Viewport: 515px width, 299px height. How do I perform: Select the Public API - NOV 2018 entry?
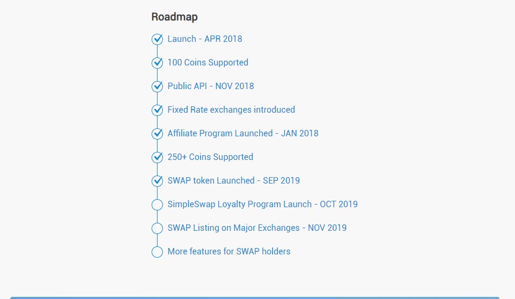[x=211, y=86]
